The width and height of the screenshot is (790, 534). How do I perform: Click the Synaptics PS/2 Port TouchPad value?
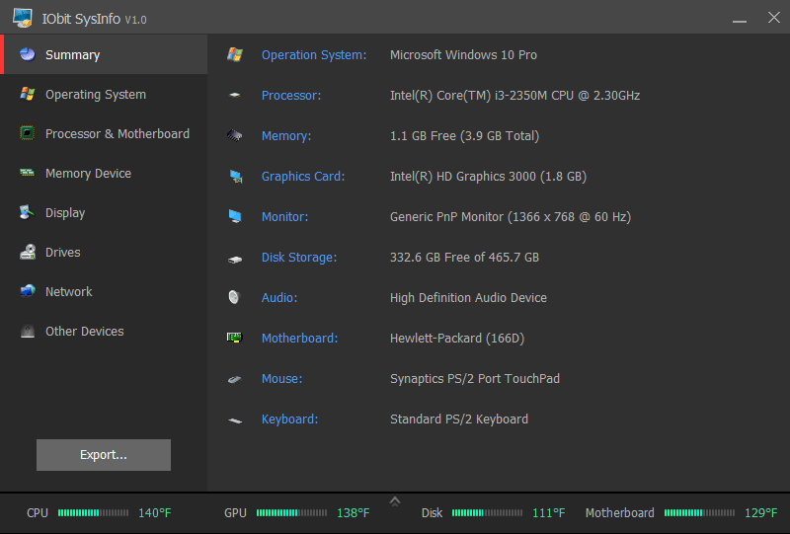(x=475, y=379)
